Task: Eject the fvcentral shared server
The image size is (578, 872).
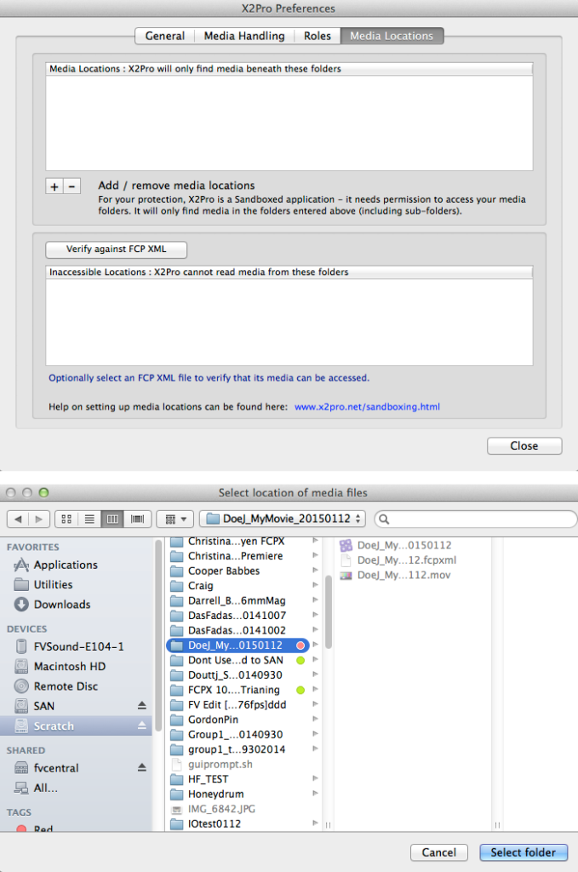Action: click(x=141, y=768)
